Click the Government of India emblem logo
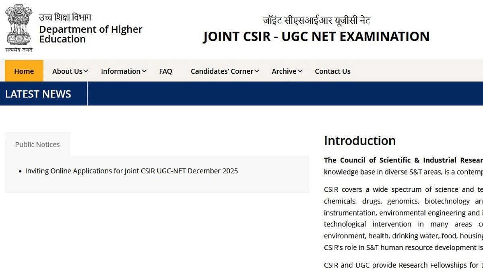The height and width of the screenshot is (272, 483). pos(19,25)
